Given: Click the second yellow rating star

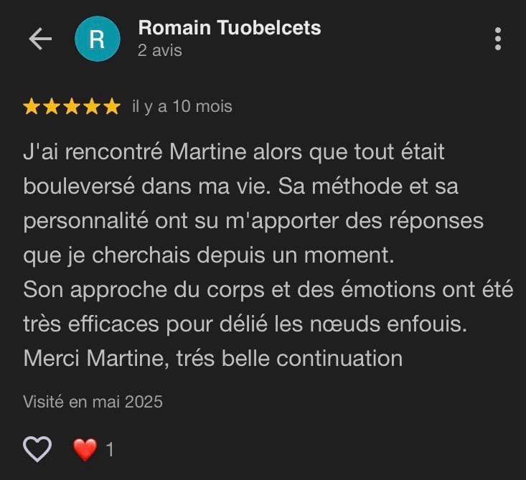Looking at the screenshot, I should click(52, 107).
